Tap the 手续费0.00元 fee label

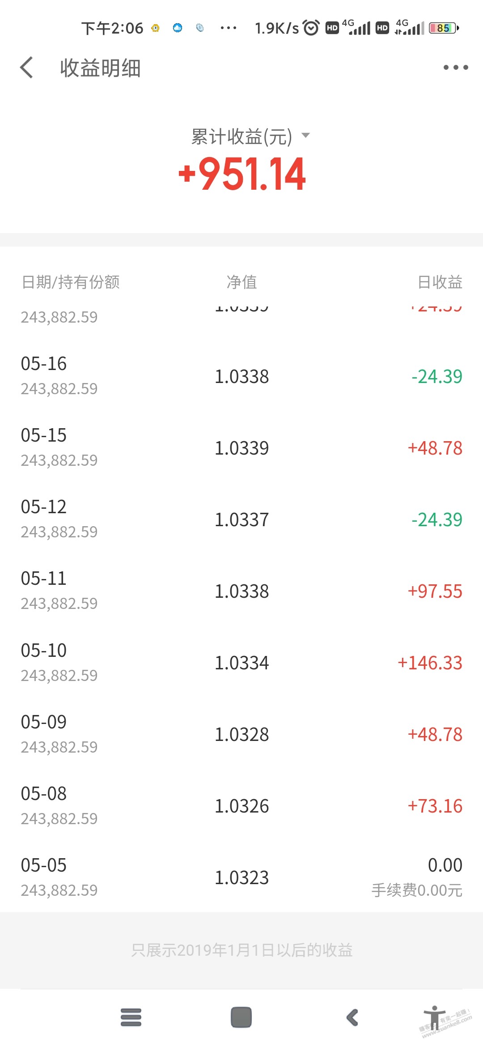[417, 890]
